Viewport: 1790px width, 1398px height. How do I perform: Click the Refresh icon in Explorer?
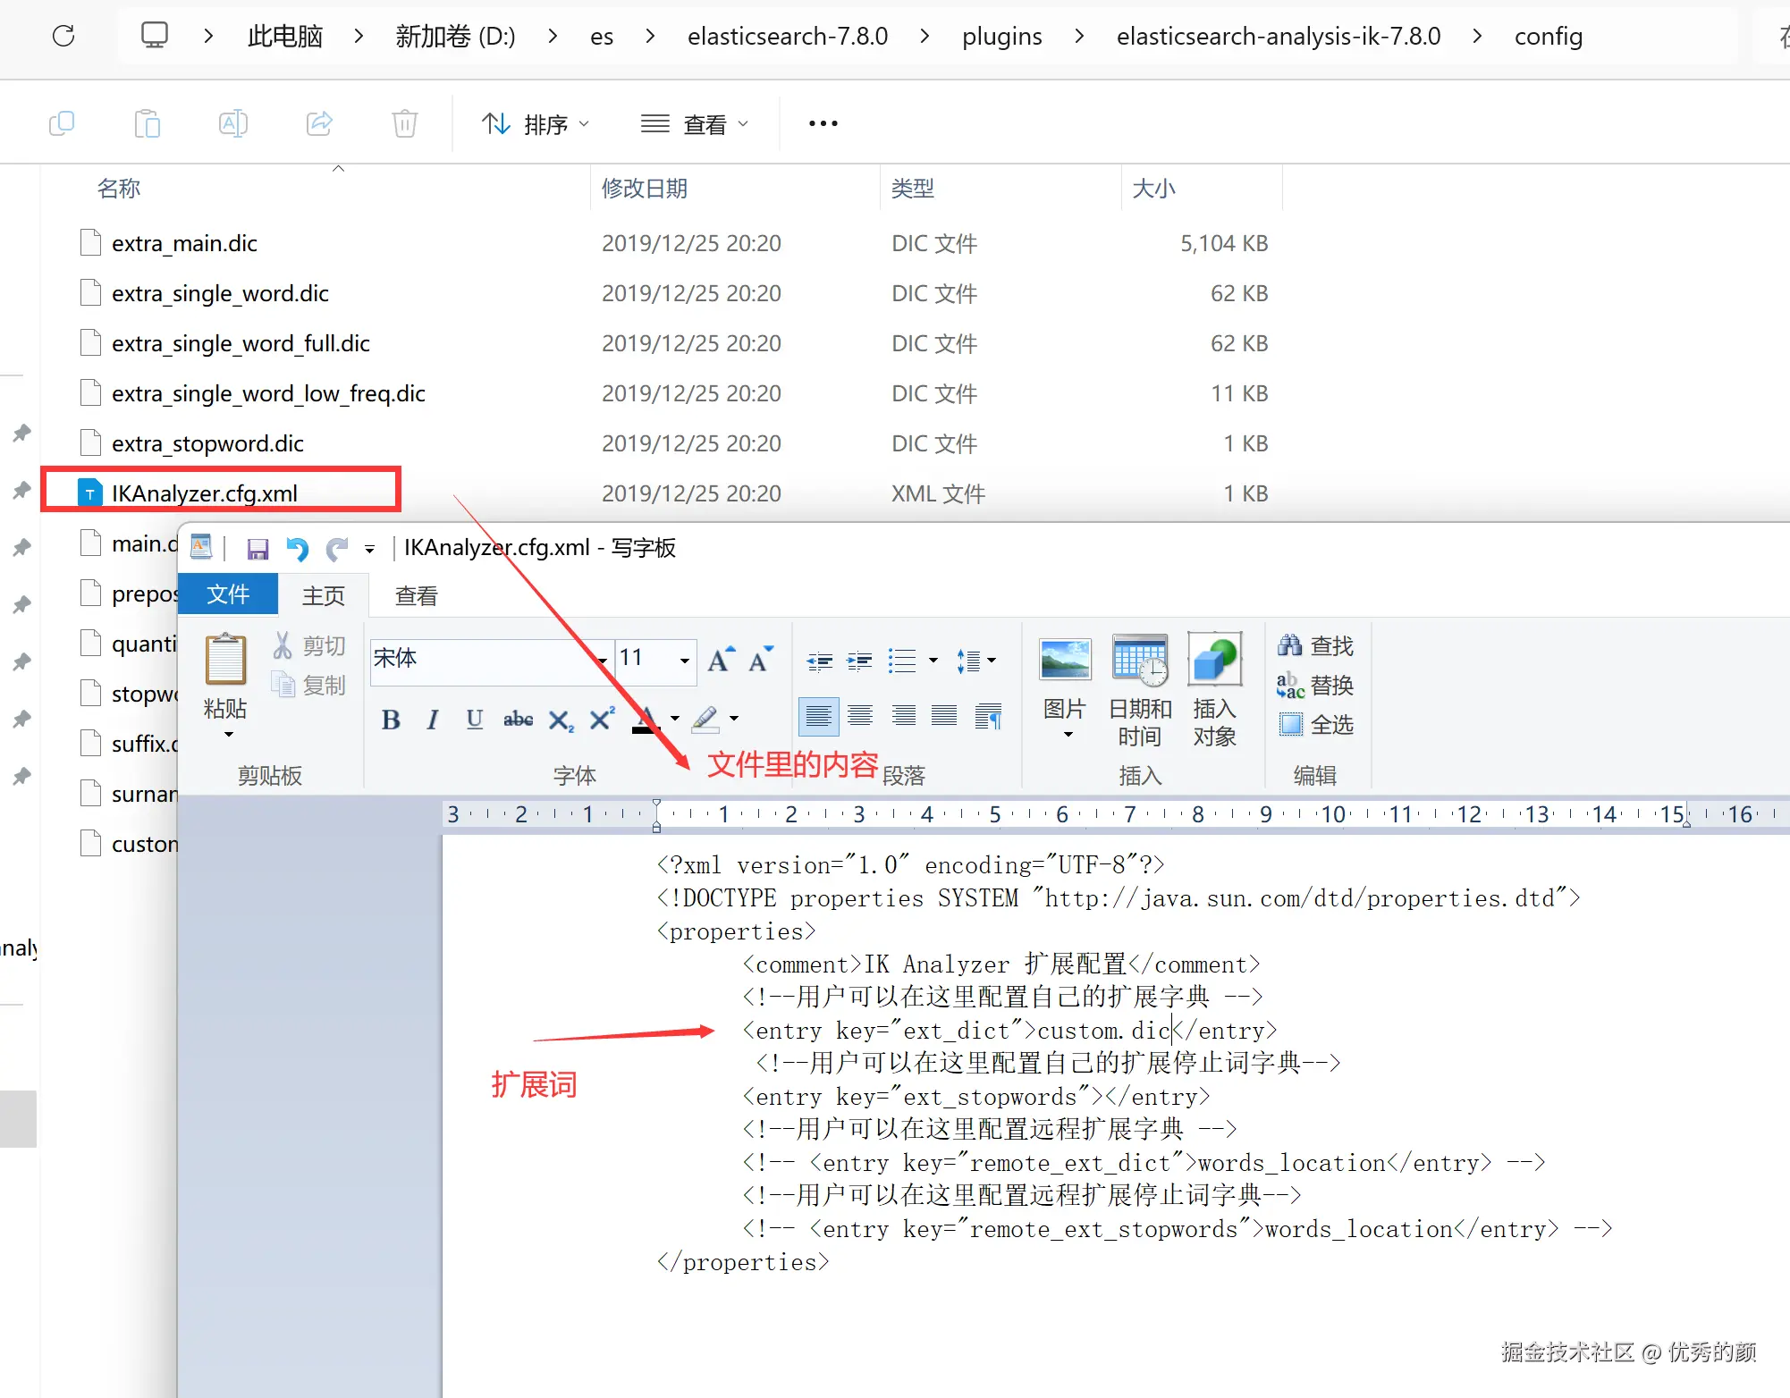click(x=63, y=36)
